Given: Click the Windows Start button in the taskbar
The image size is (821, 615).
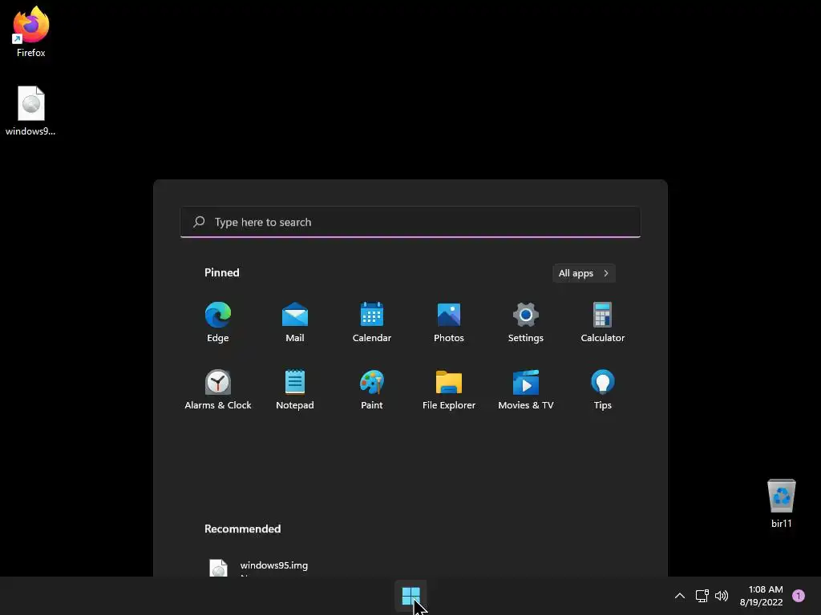Looking at the screenshot, I should coord(411,596).
